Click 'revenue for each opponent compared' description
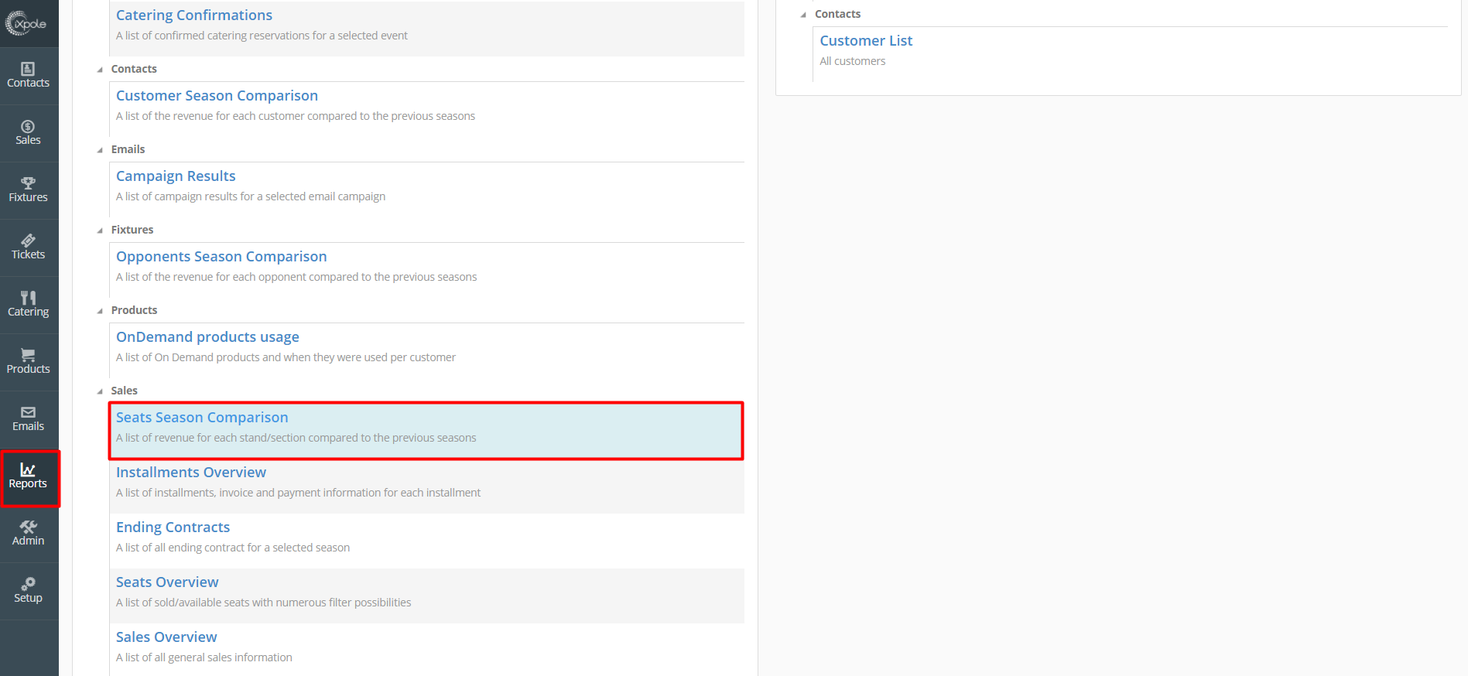The height and width of the screenshot is (676, 1468). pos(296,277)
